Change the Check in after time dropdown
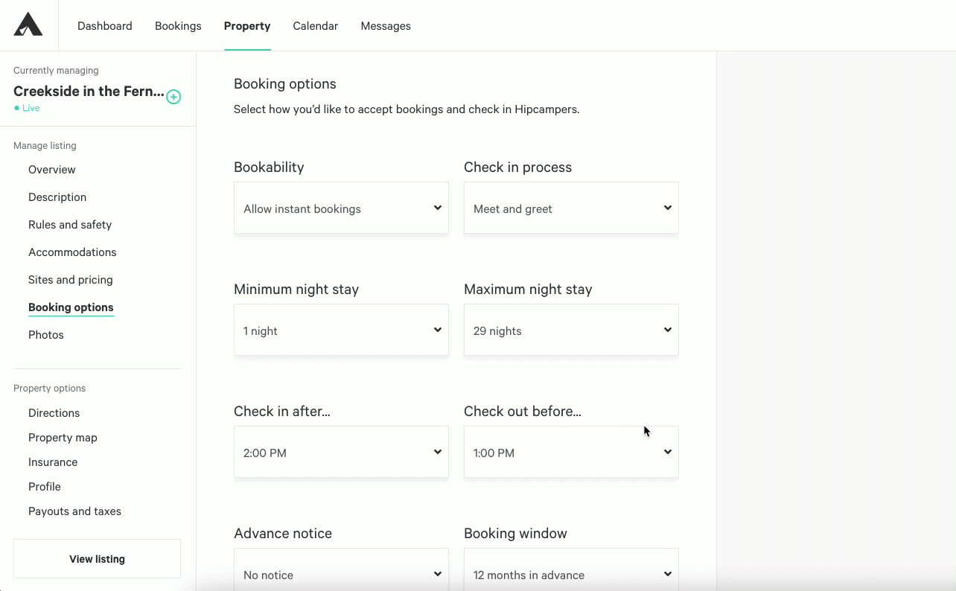 pos(341,453)
